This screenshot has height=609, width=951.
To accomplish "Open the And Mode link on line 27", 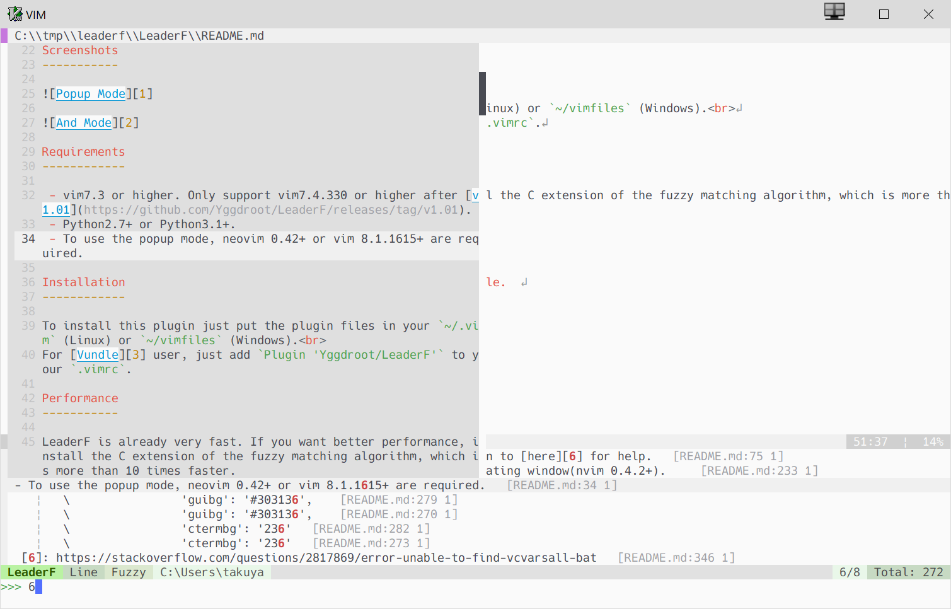I will tap(83, 122).
